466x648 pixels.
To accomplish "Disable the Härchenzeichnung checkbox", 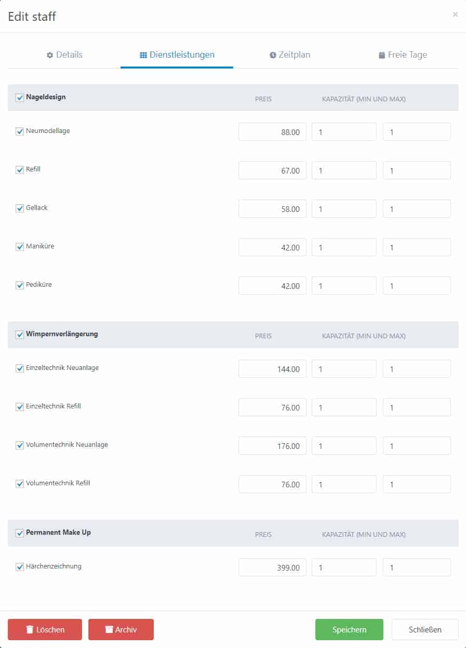I will tap(20, 567).
